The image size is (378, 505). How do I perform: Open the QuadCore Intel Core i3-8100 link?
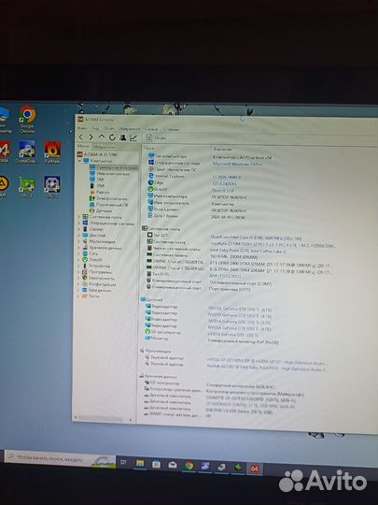[256, 238]
